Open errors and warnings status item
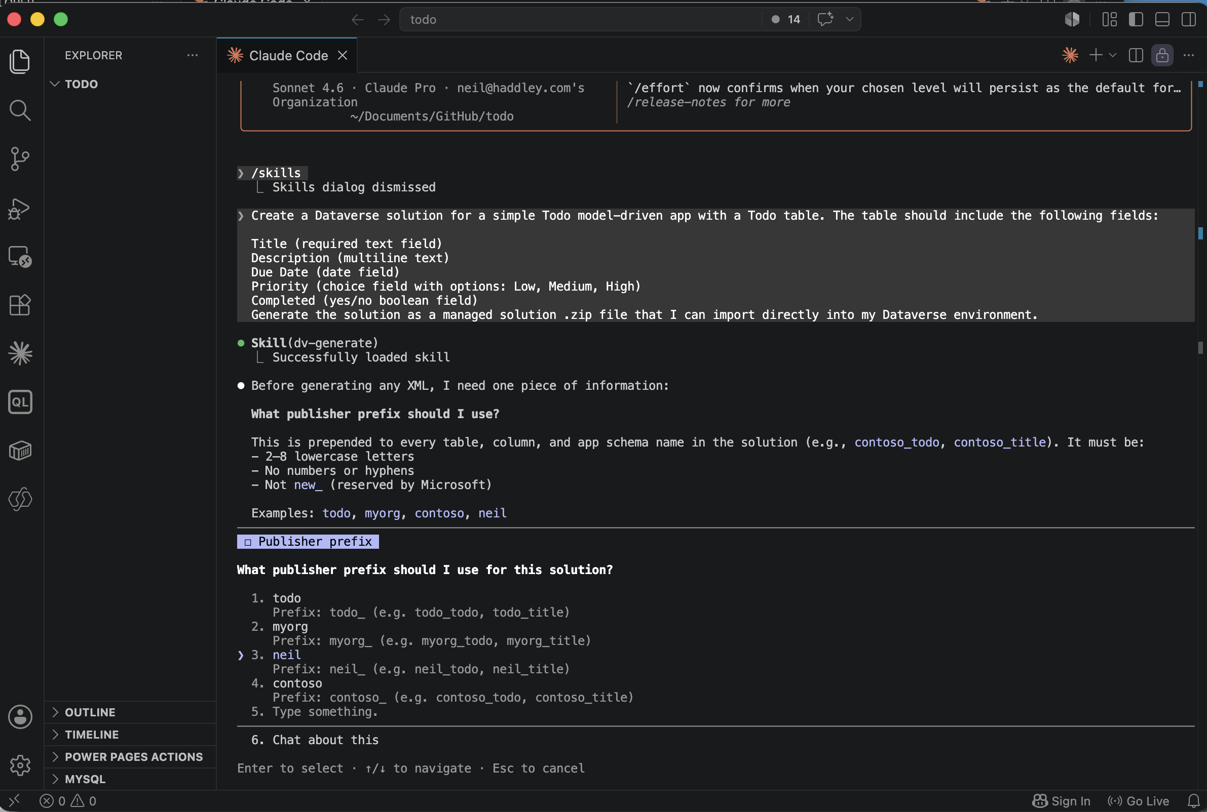The height and width of the screenshot is (812, 1207). tap(68, 801)
